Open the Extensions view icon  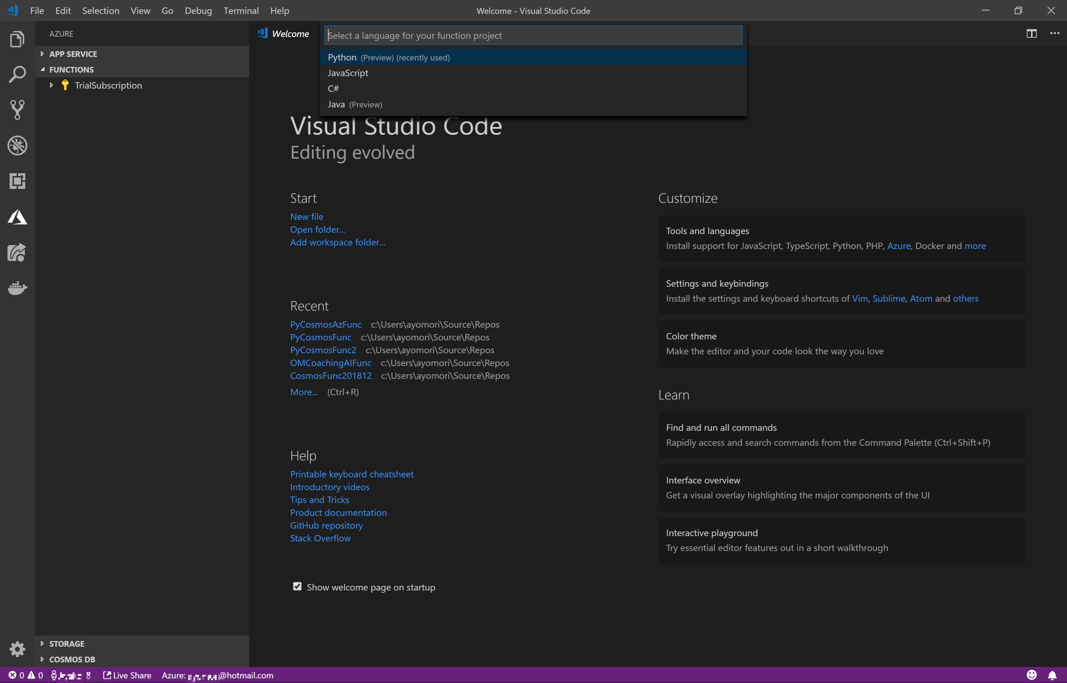(x=17, y=181)
